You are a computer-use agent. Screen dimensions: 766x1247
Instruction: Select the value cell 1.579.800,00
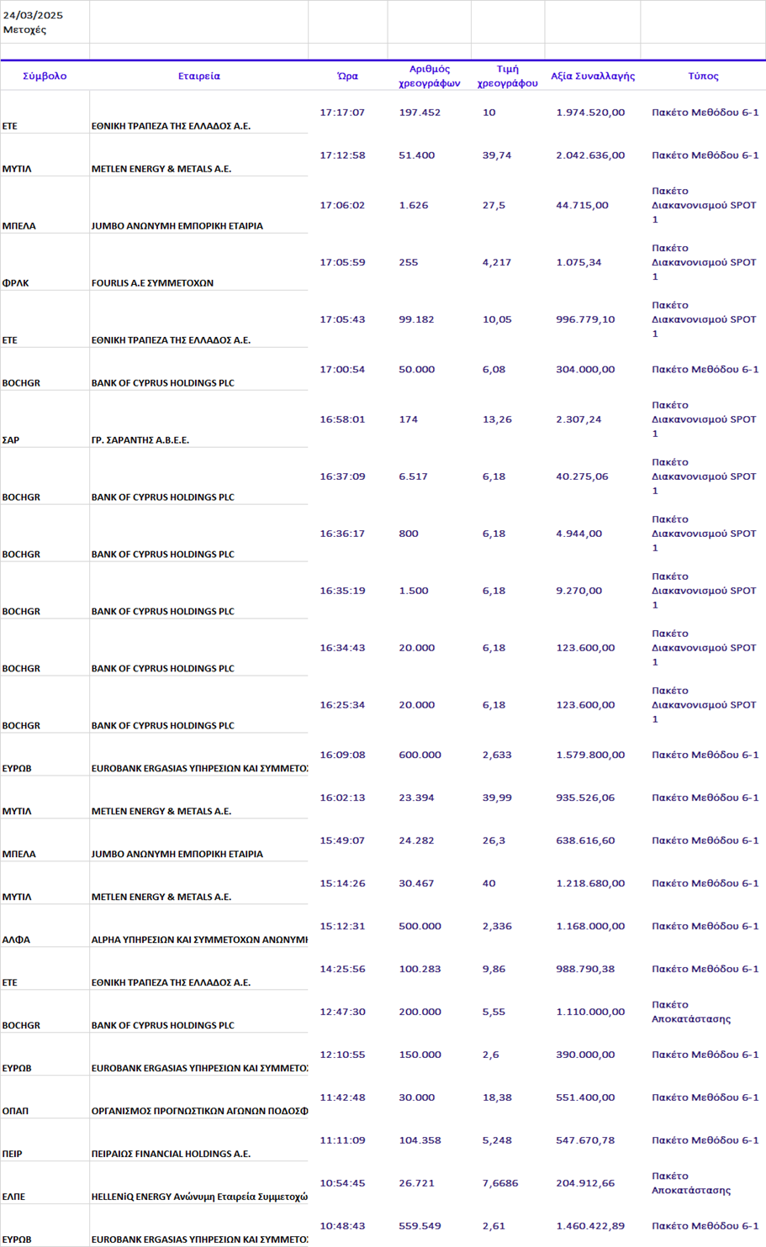point(590,755)
